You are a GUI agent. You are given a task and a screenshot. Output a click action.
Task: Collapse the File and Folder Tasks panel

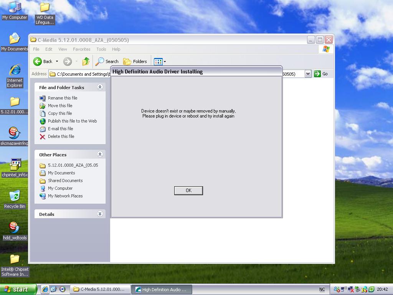pos(100,87)
